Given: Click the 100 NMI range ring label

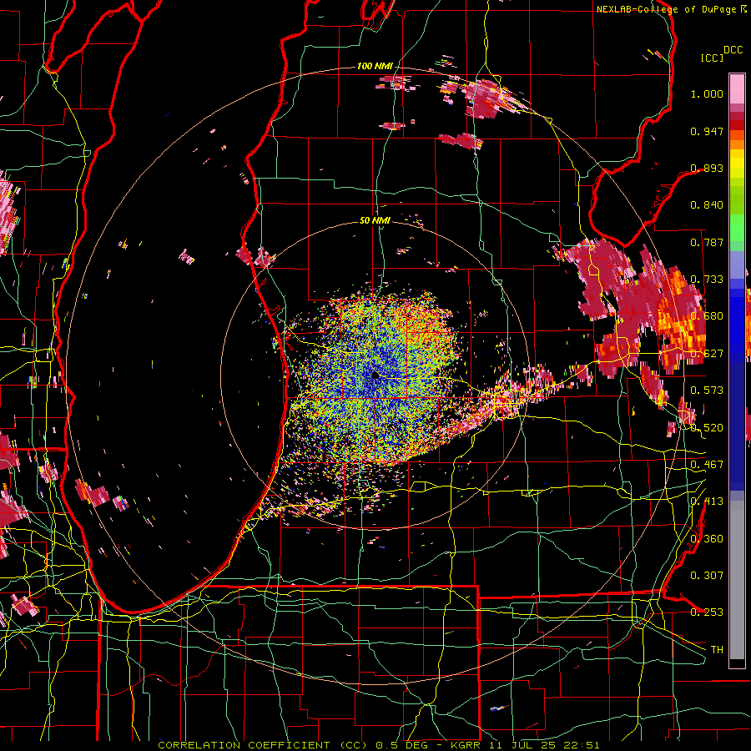Looking at the screenshot, I should point(375,66).
